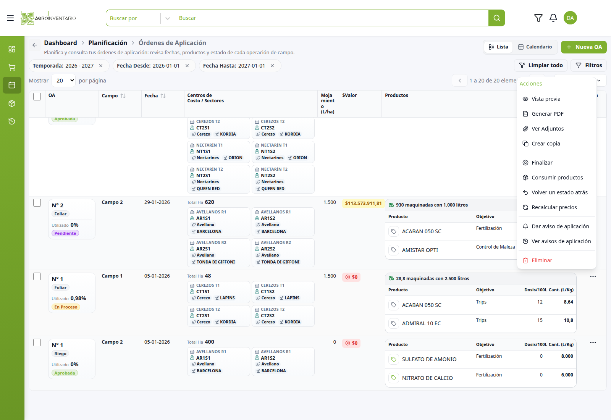611x420 pixels.
Task: Open the hamburger menu
Action: pos(10,18)
